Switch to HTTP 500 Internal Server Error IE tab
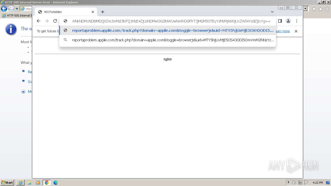 (16, 16)
